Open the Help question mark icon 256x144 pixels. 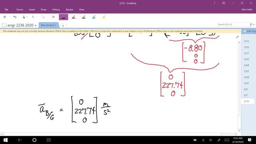[x=214, y=3]
